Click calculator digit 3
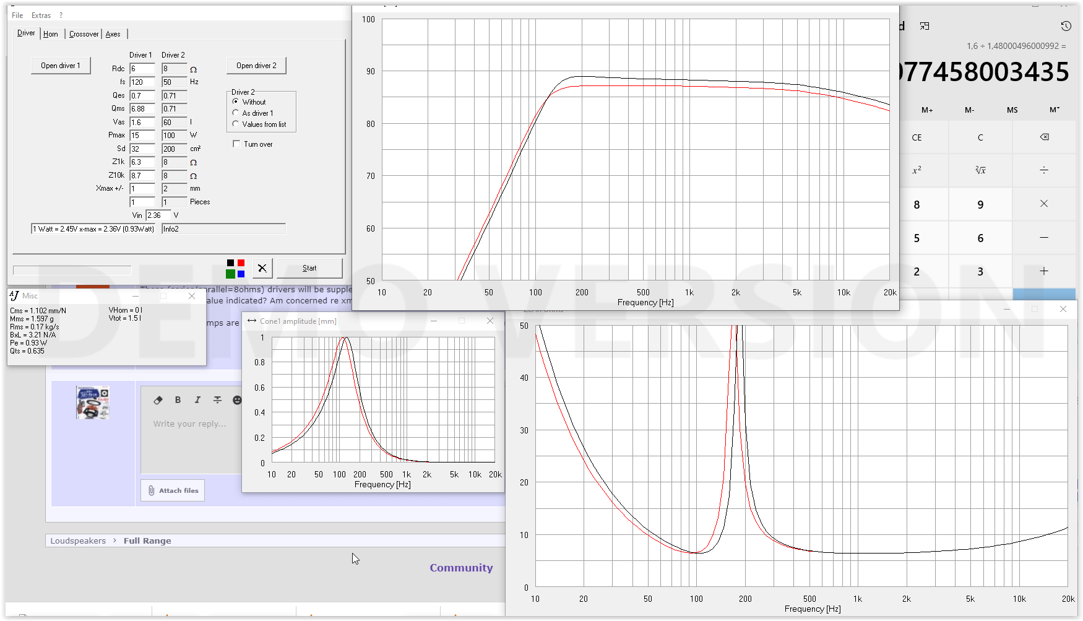 pos(980,271)
